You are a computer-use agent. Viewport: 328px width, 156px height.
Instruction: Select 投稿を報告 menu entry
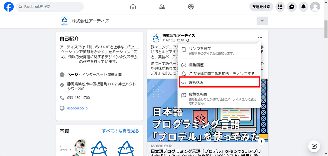click(219, 98)
